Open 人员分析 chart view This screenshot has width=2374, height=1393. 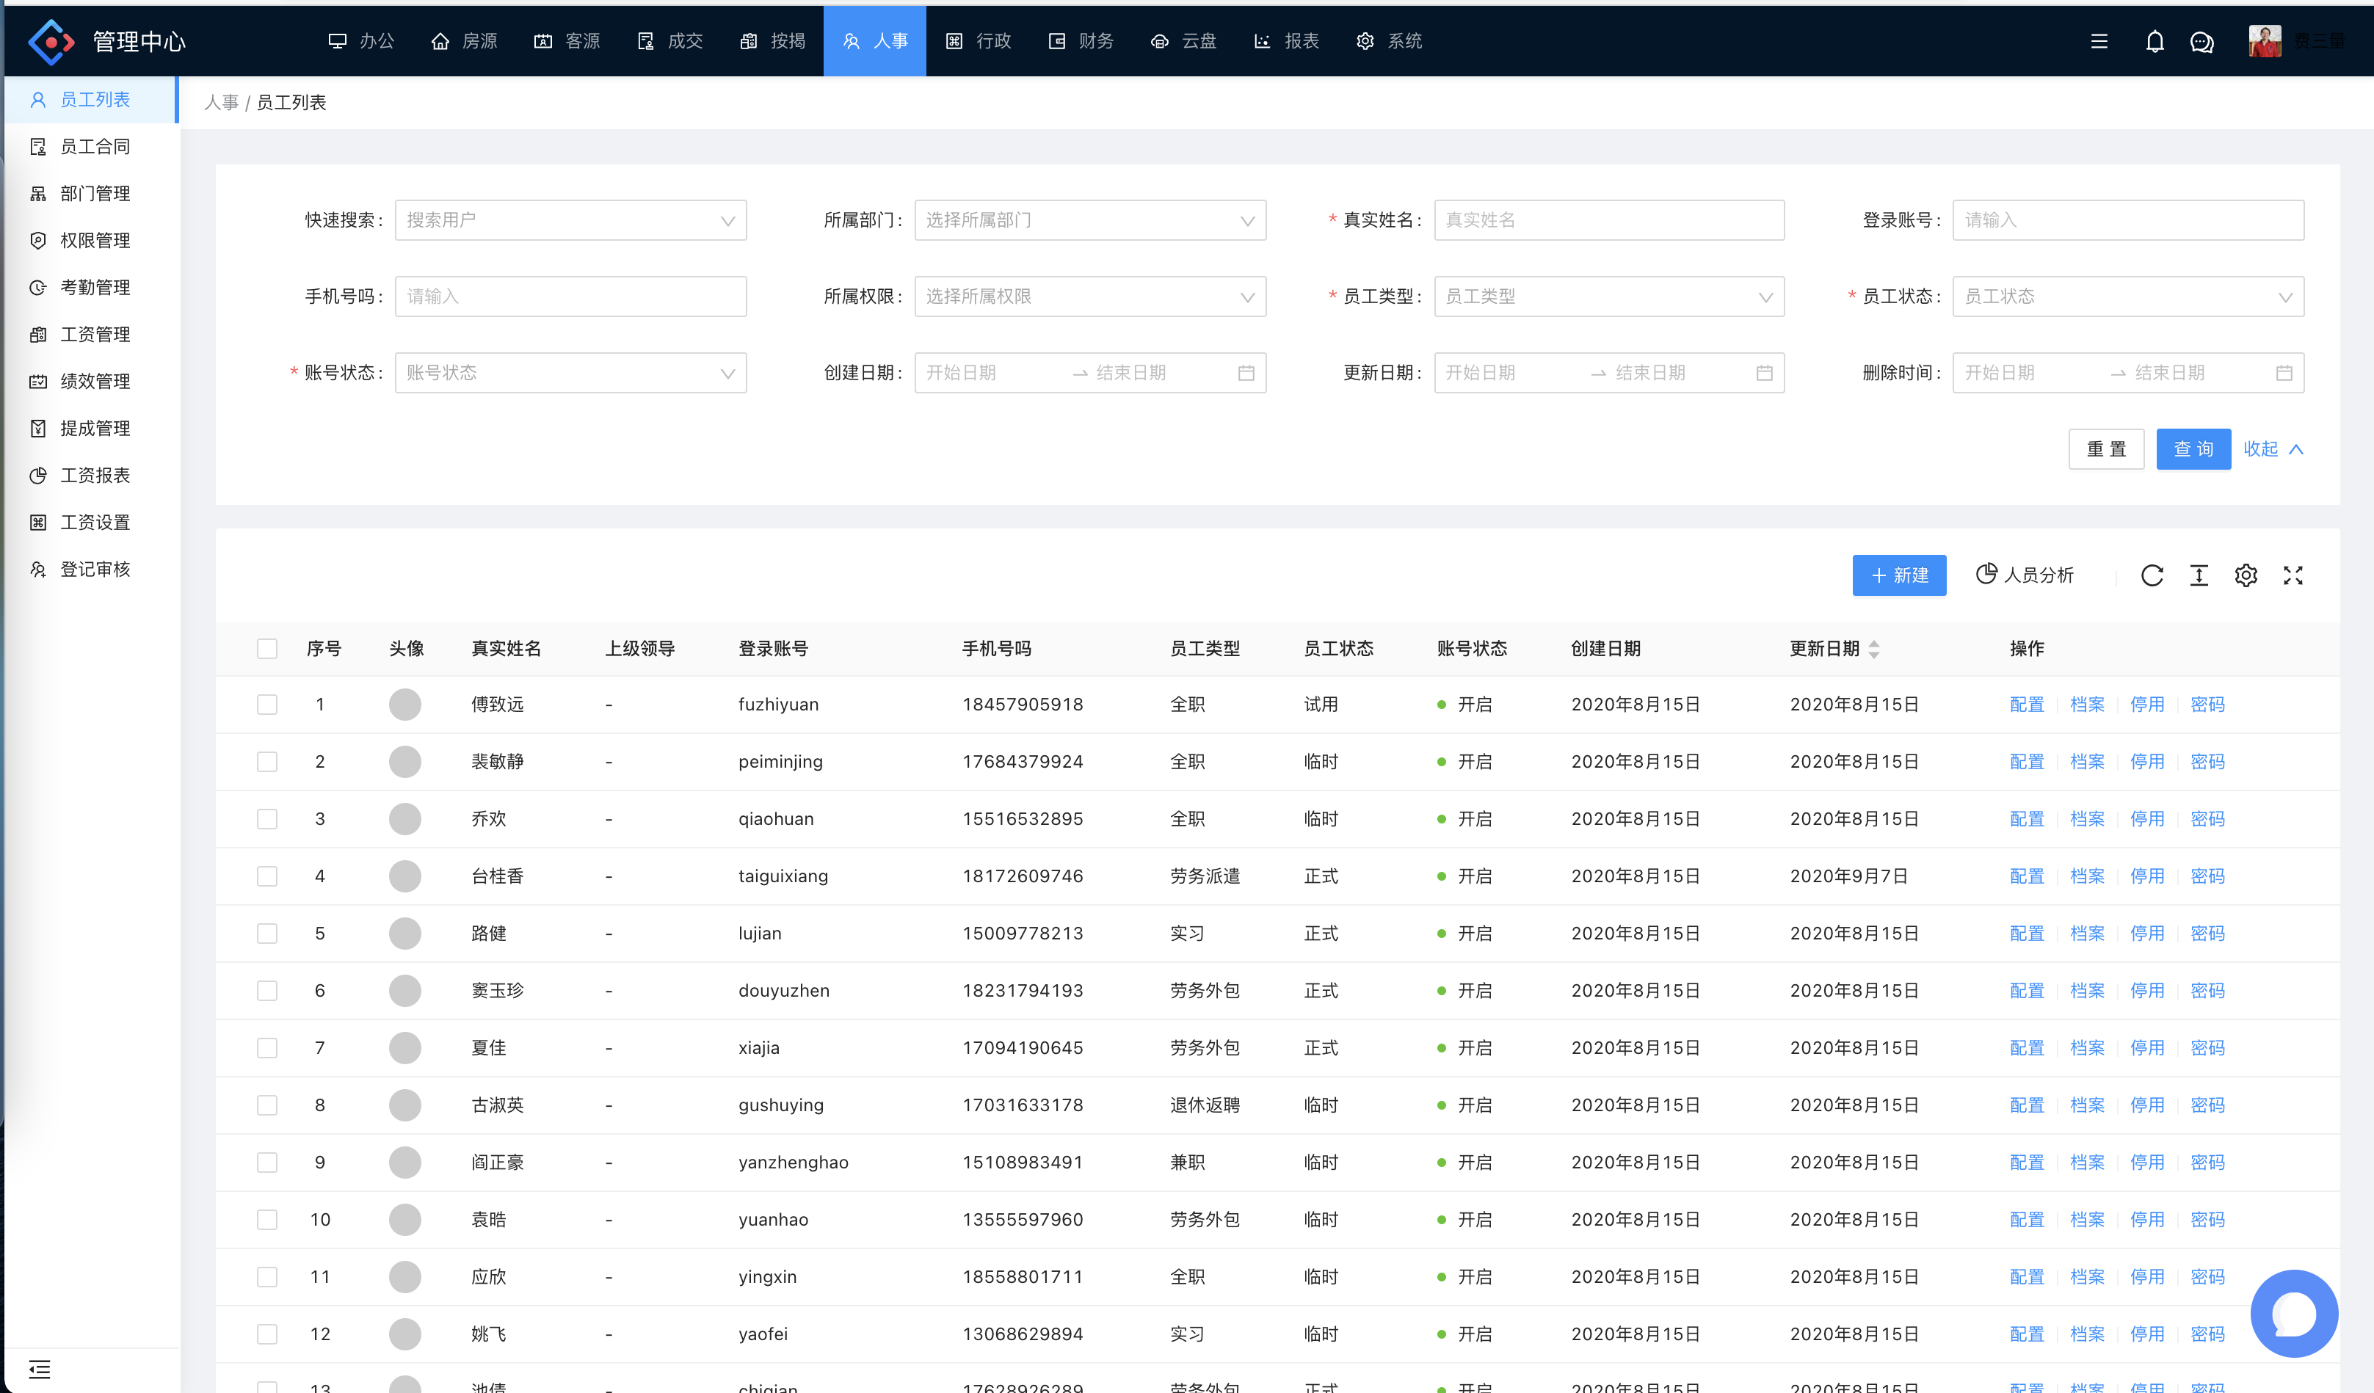[x=2025, y=575]
